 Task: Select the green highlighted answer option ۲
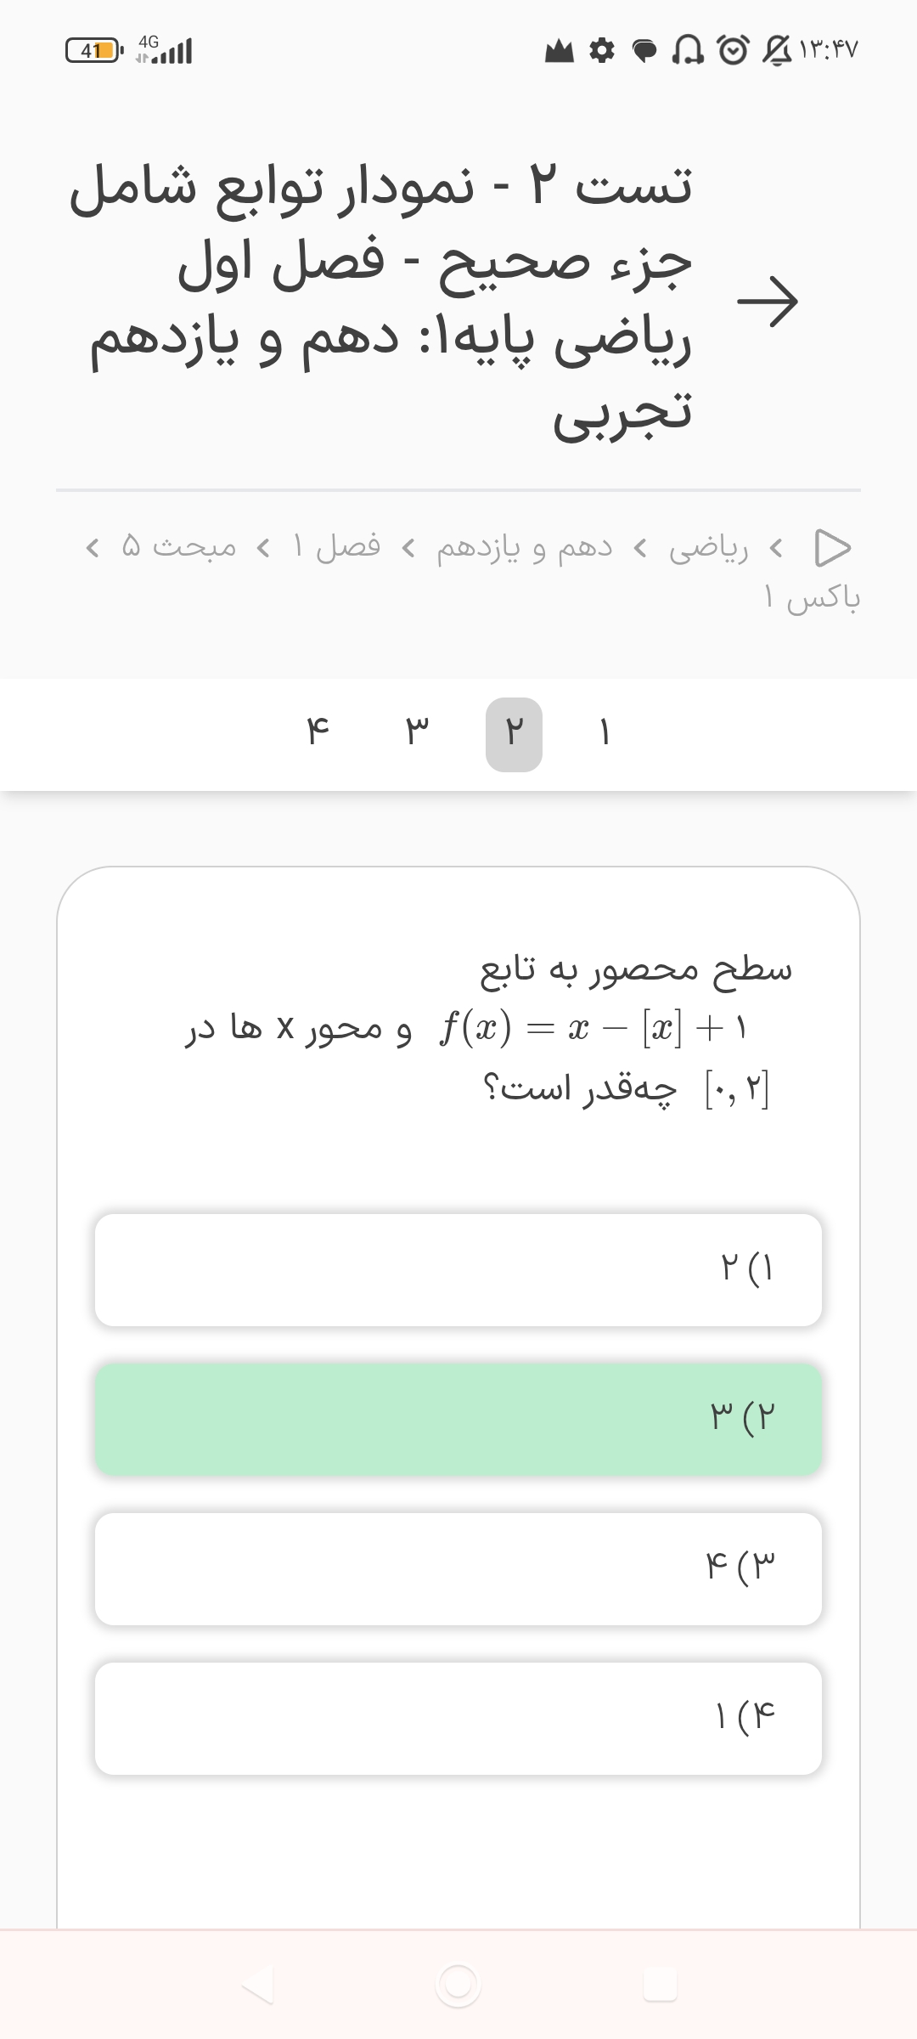pos(458,1419)
